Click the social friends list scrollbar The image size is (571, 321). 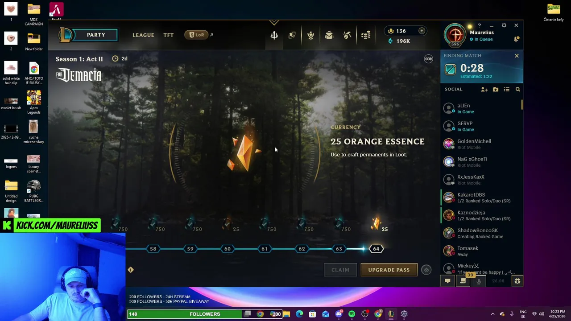(521, 104)
